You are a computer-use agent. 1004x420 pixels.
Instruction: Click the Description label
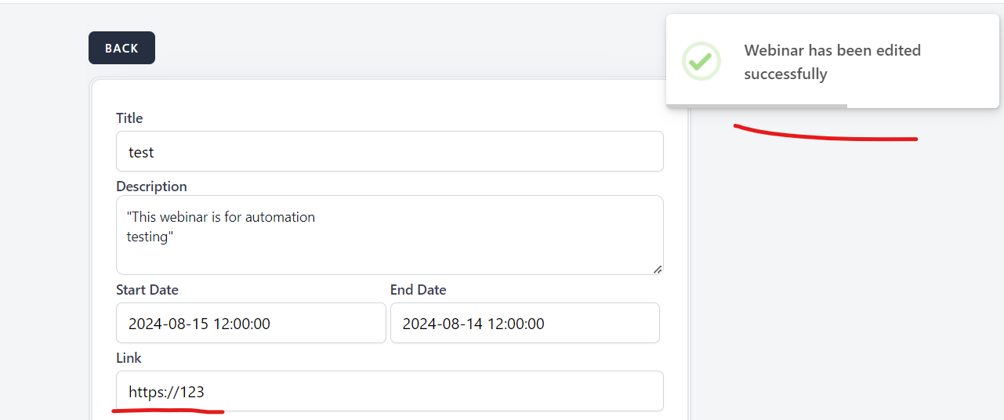pos(151,186)
